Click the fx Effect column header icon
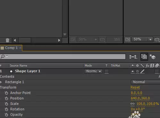The width and height of the screenshot is (160, 118). pos(147,66)
